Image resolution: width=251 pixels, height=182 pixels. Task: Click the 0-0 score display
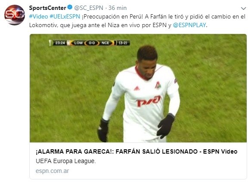[92, 43]
